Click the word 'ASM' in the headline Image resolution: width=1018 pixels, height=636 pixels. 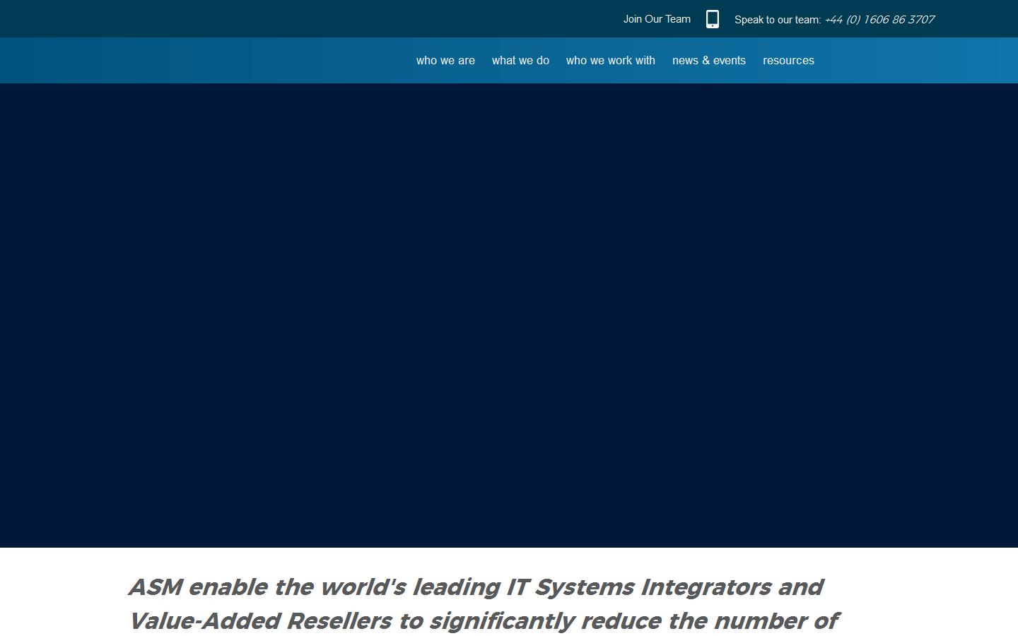click(156, 587)
